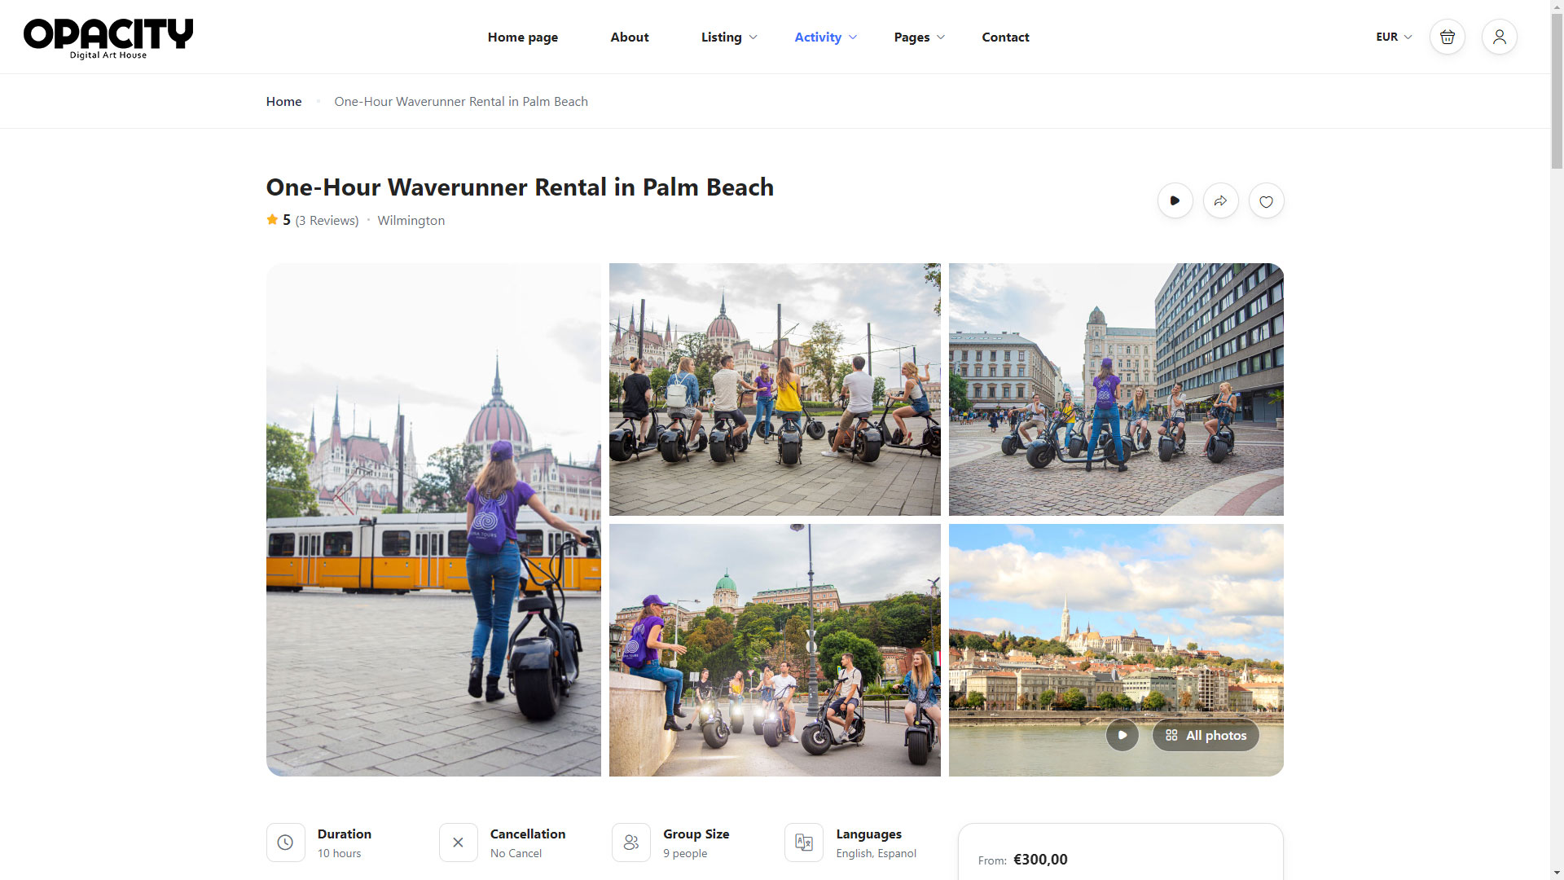The width and height of the screenshot is (1564, 880).
Task: Click the share arrow icon
Action: pyautogui.click(x=1220, y=201)
